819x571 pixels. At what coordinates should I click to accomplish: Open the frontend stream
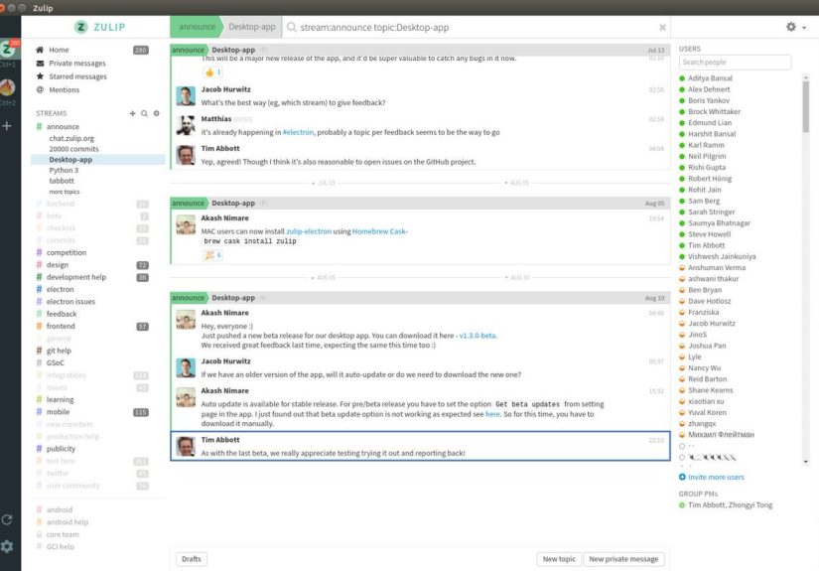click(x=61, y=326)
